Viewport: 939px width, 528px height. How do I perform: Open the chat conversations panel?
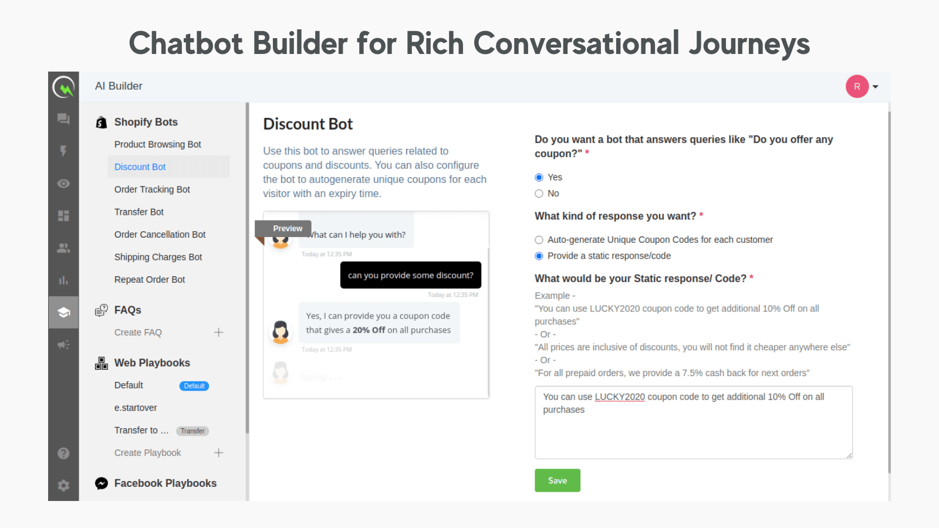(63, 119)
